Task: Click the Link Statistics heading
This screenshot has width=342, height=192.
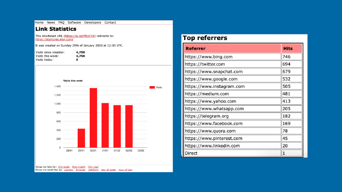Action: pos(56,29)
